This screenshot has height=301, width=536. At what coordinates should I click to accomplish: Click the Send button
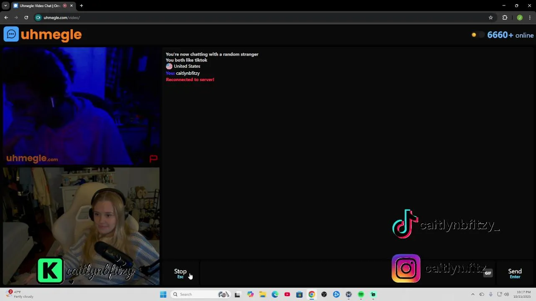point(515,273)
